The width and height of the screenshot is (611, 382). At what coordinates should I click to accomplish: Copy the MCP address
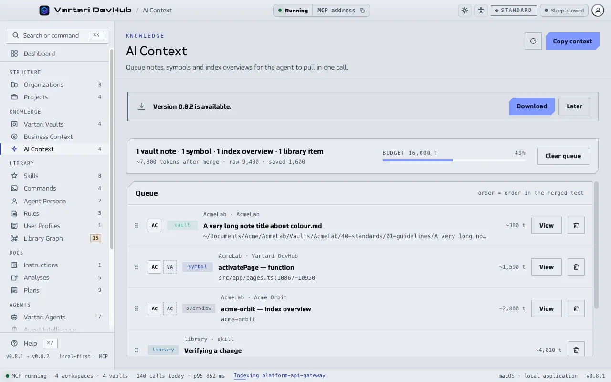coord(341,10)
